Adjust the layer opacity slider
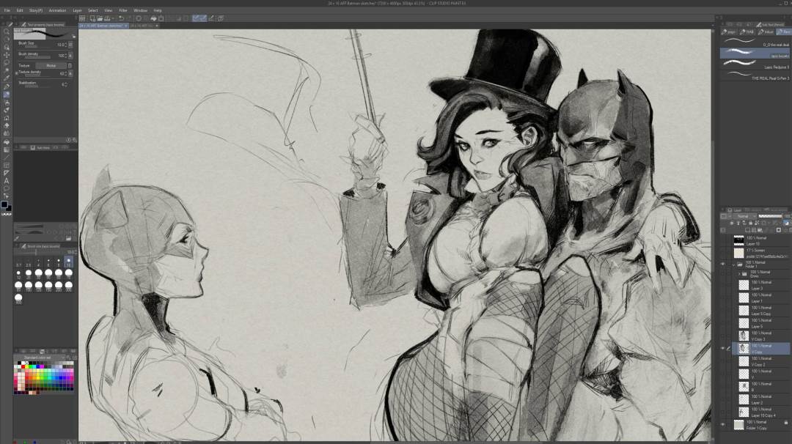 click(770, 216)
